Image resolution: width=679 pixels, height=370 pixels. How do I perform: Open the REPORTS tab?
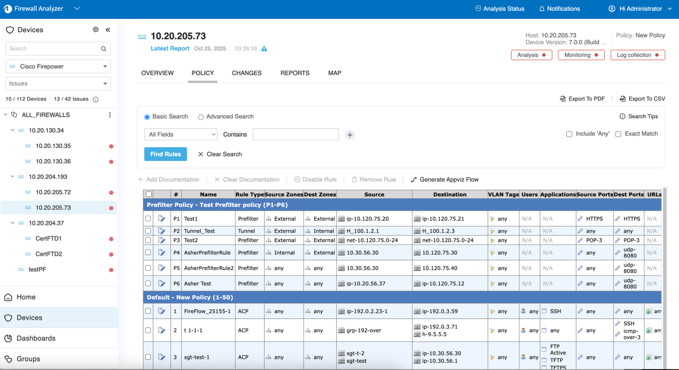coord(295,73)
